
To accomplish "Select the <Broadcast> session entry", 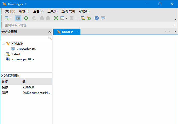I will pyautogui.click(x=26, y=49).
